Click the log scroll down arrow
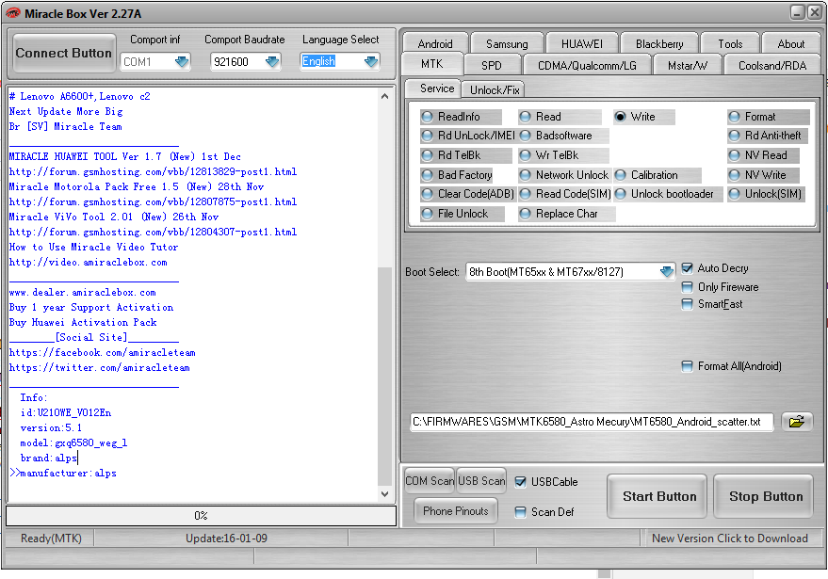The width and height of the screenshot is (828, 579). (x=384, y=494)
